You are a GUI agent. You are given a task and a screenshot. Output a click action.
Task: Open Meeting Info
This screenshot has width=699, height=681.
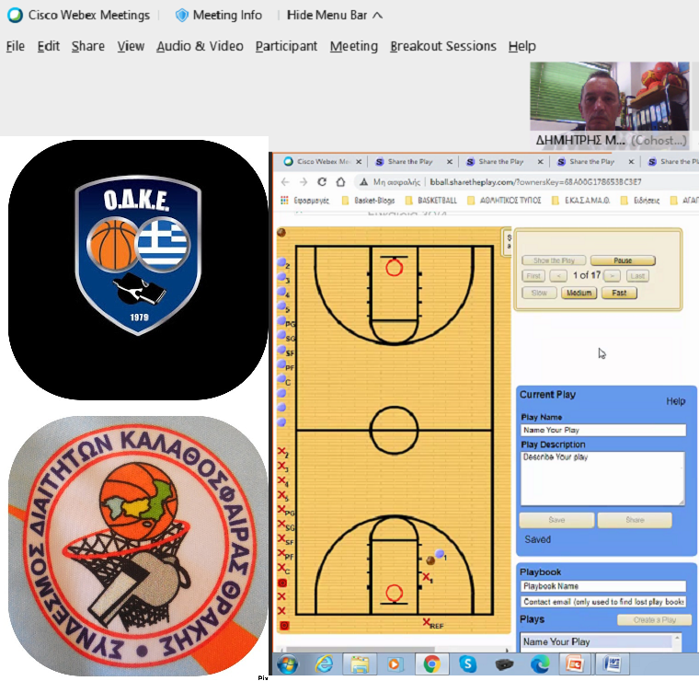[219, 15]
